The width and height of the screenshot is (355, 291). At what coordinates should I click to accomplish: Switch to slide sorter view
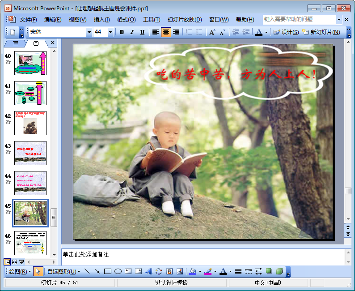[x=14, y=262]
